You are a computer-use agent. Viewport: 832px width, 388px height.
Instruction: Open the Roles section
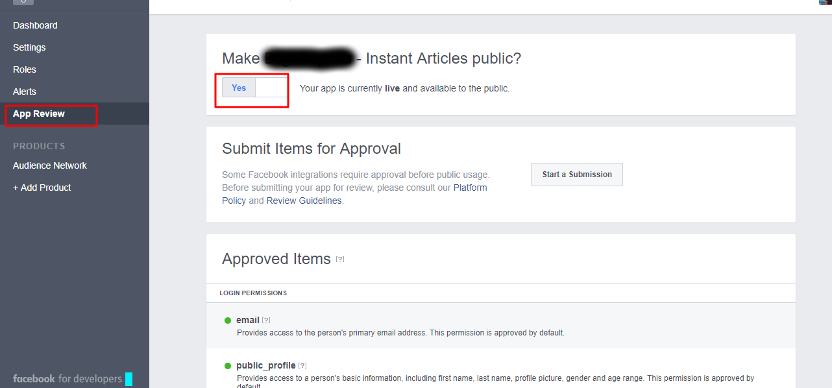pyautogui.click(x=25, y=69)
